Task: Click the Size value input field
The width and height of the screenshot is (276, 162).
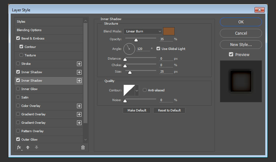Action: click(x=166, y=71)
